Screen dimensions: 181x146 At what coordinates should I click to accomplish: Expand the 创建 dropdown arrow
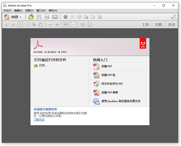pos(20,17)
